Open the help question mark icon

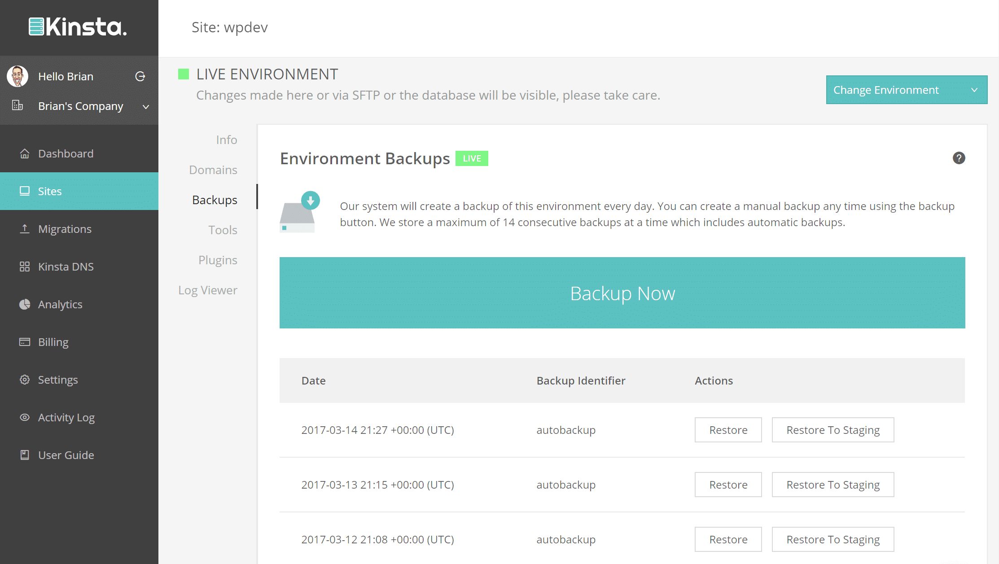pyautogui.click(x=959, y=158)
